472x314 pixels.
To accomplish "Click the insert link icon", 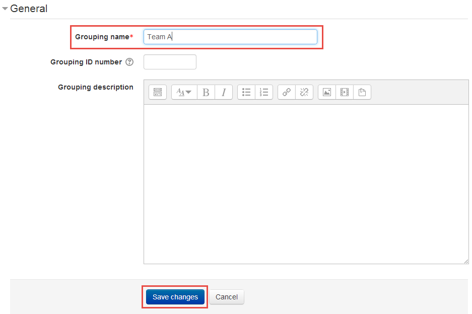I will click(x=286, y=92).
